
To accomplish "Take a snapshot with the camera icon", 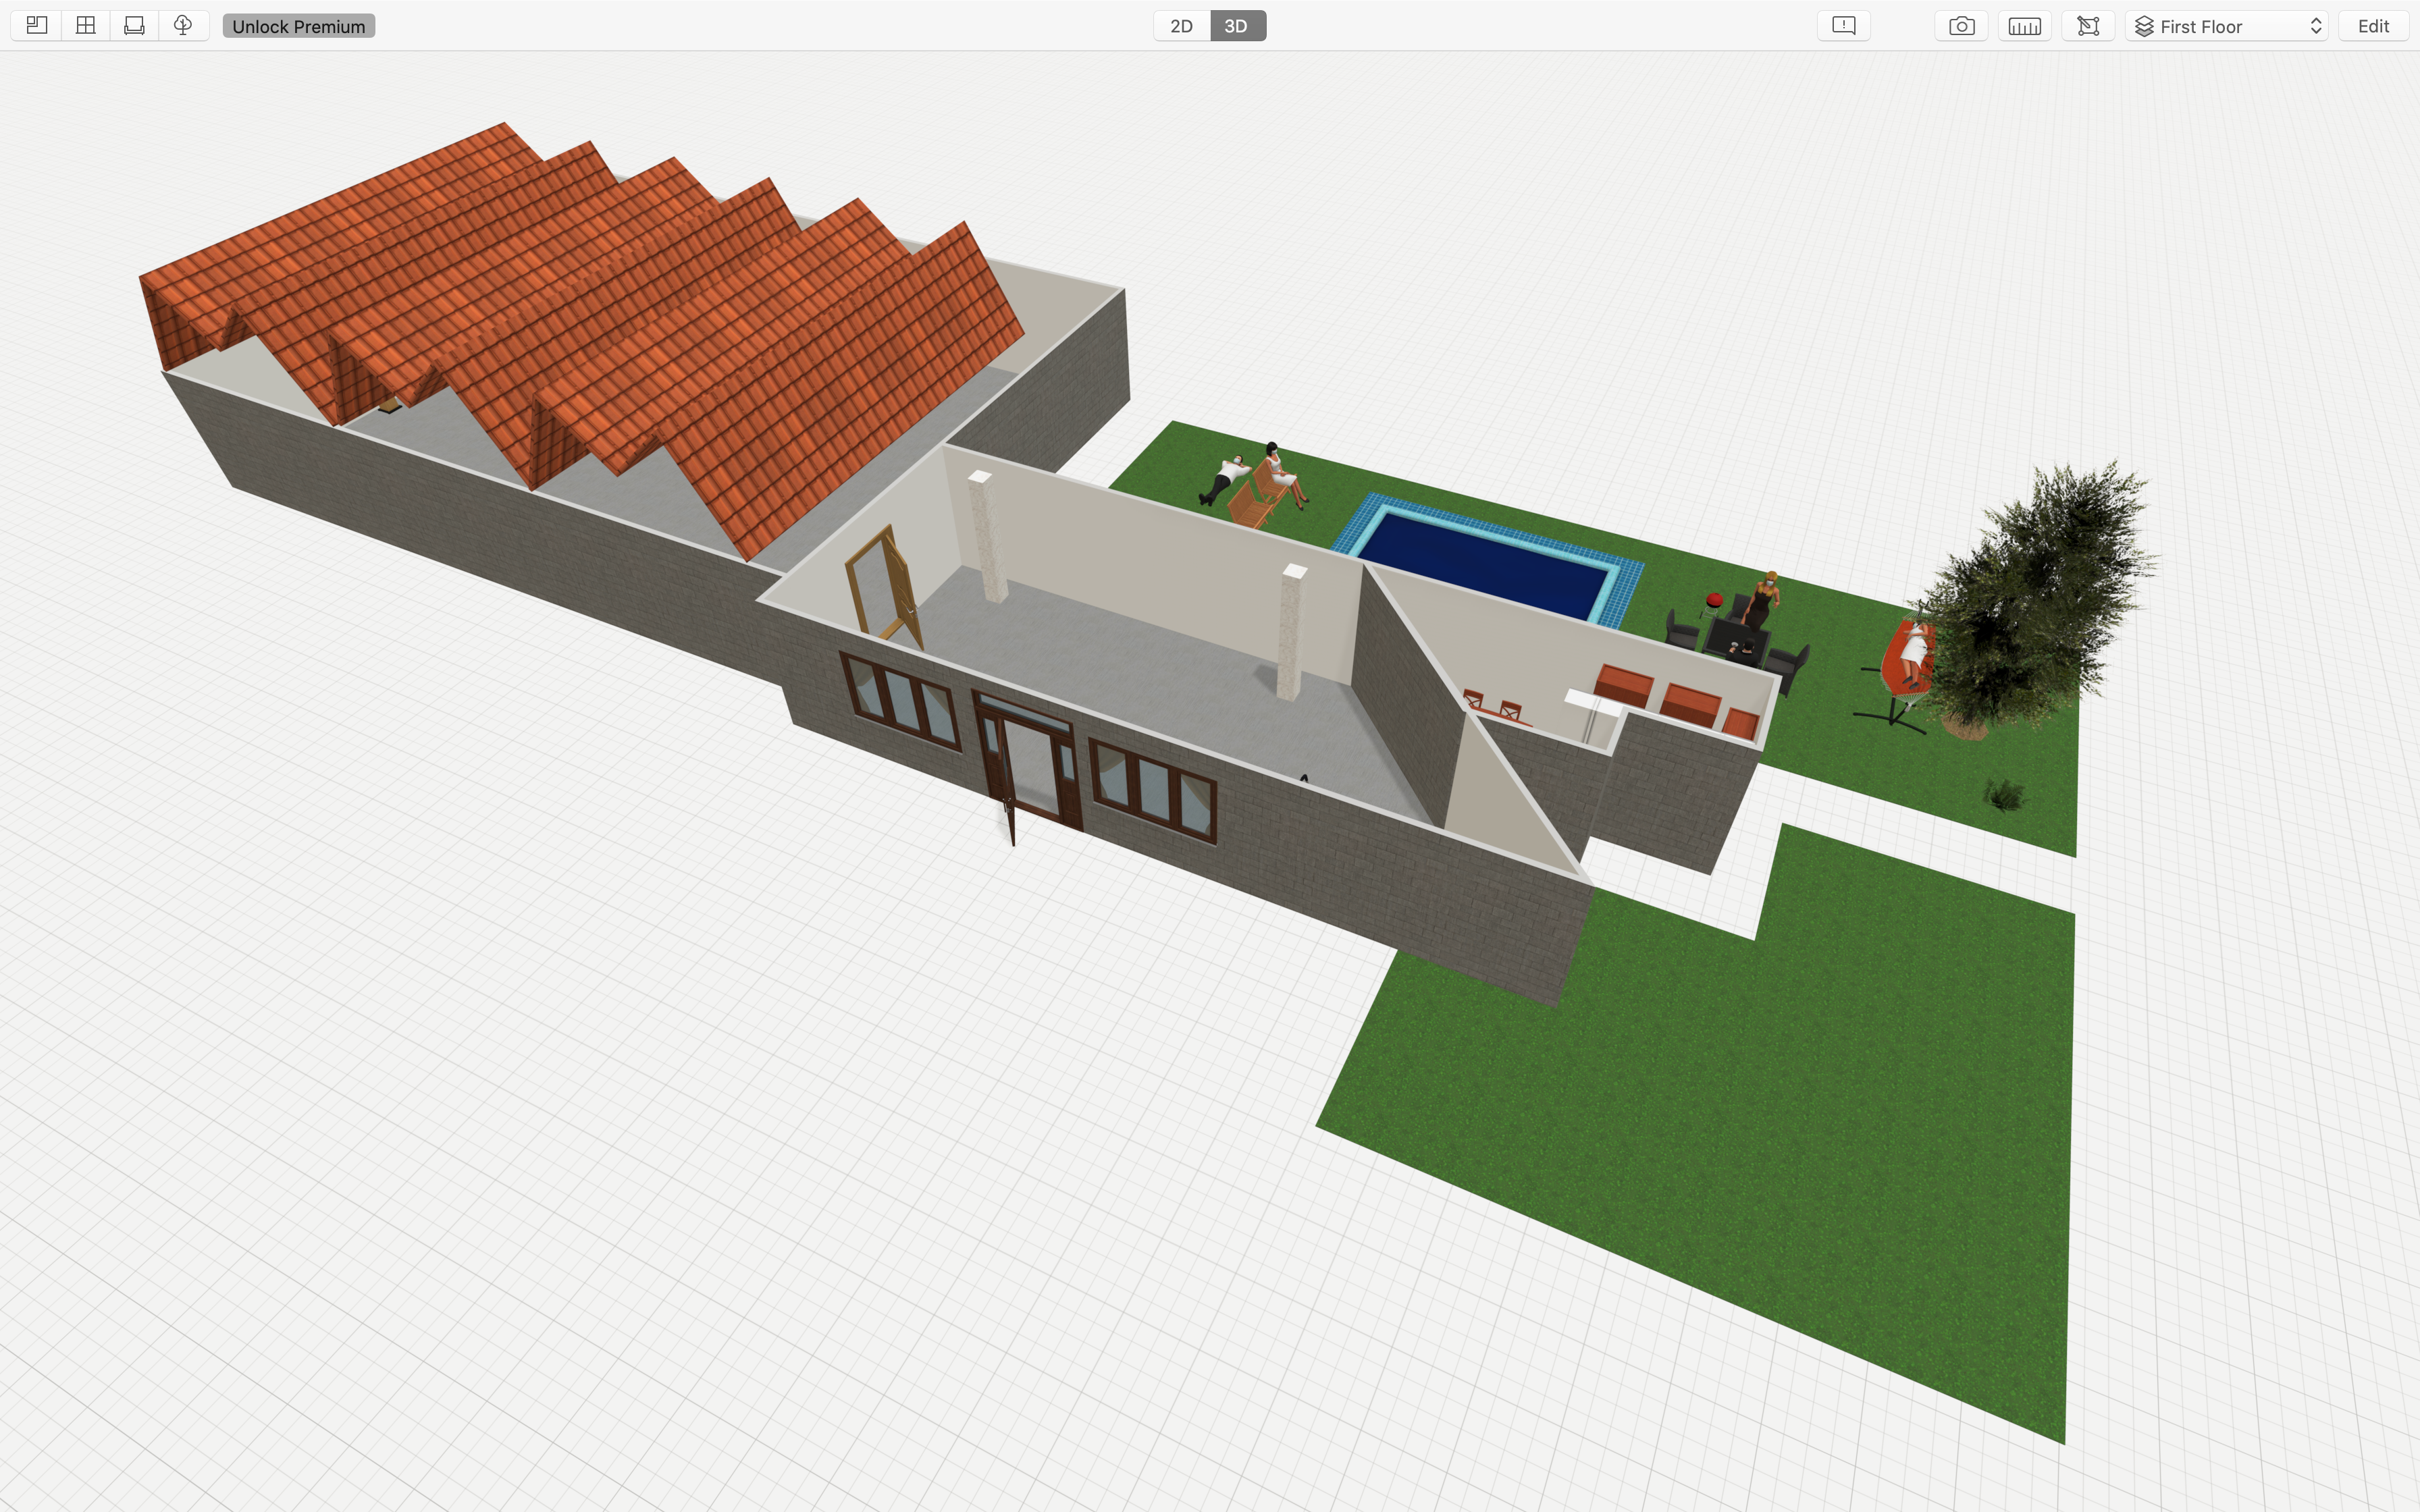I will pos(1962,26).
